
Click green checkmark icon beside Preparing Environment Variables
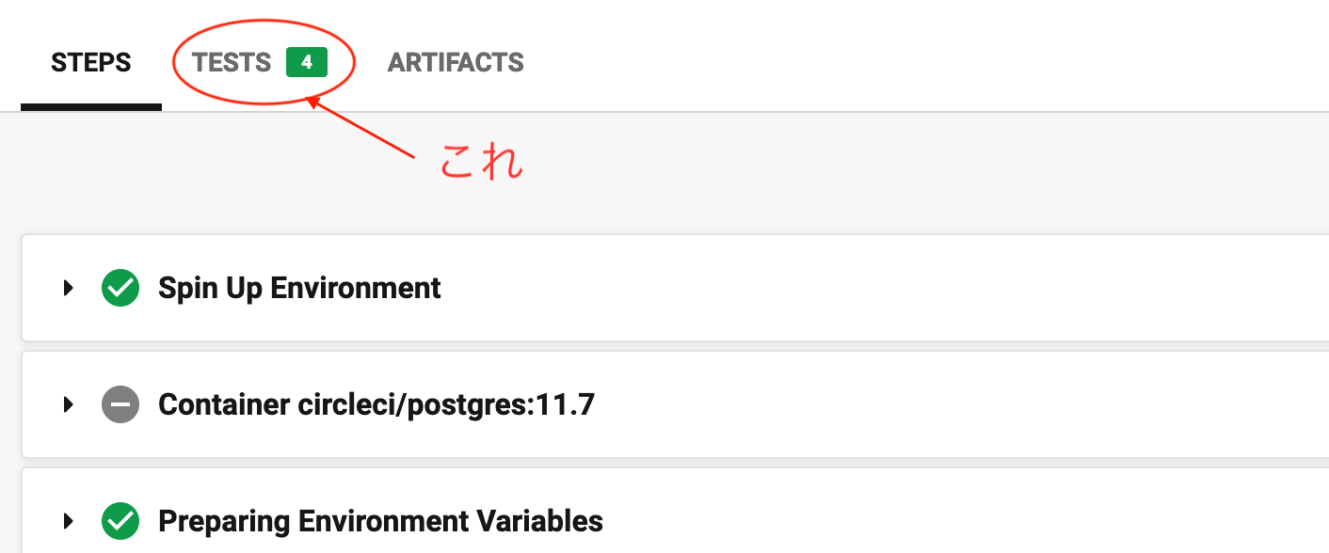(120, 520)
